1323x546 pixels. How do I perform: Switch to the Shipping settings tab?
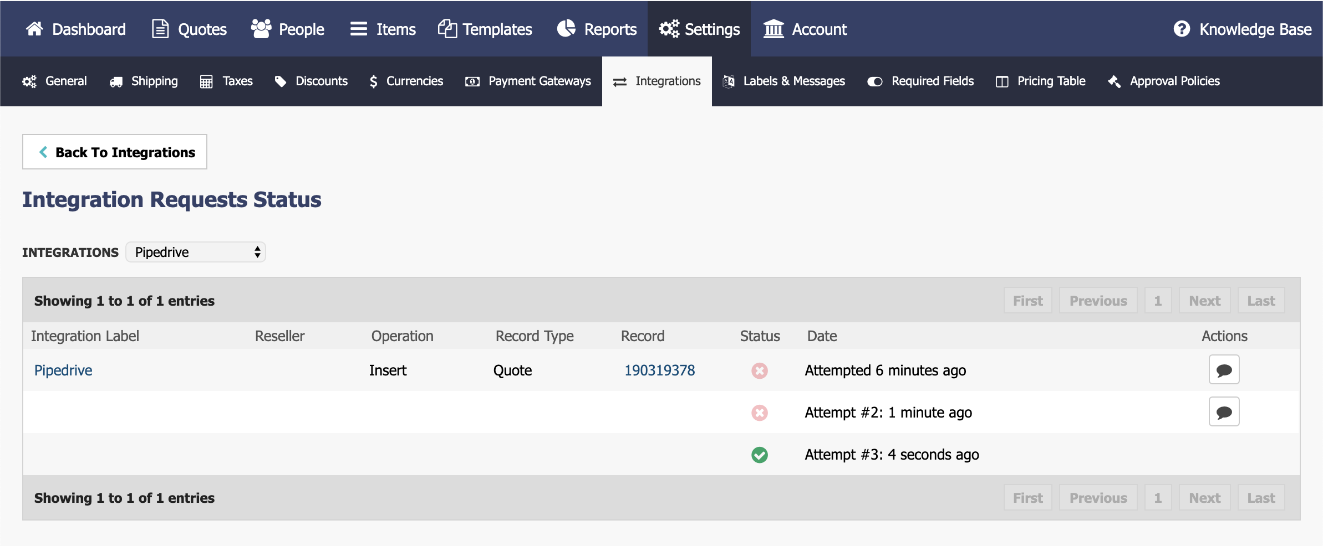(144, 81)
